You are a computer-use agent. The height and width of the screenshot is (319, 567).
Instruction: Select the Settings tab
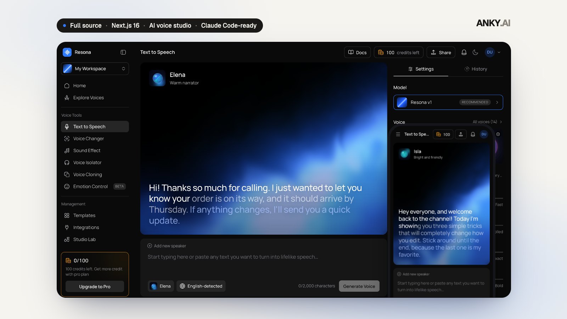coord(421,69)
